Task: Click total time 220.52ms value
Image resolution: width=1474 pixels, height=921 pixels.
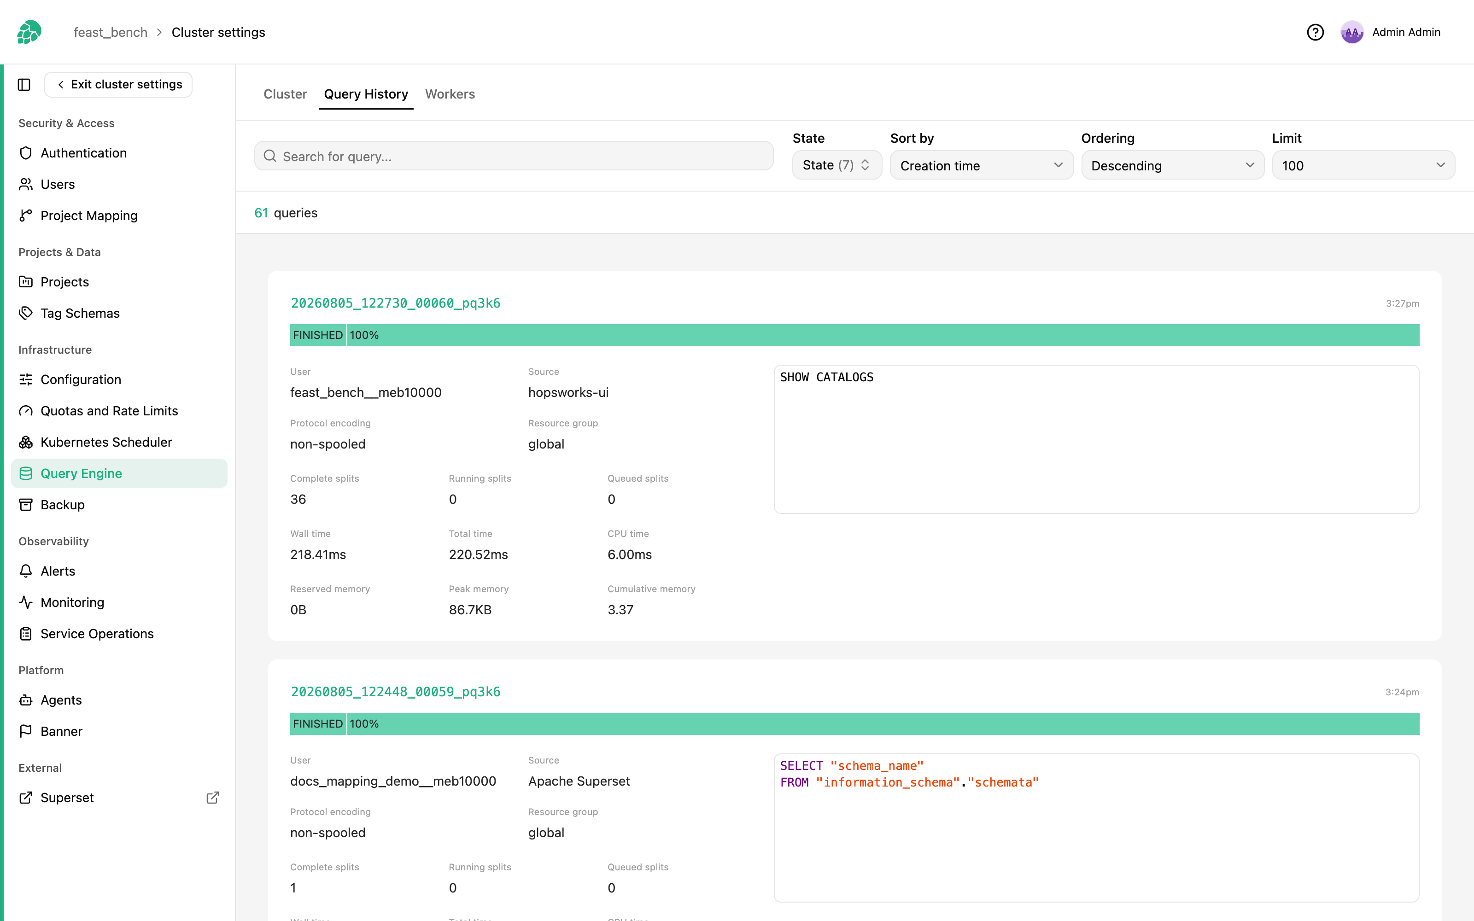Action: pos(478,554)
